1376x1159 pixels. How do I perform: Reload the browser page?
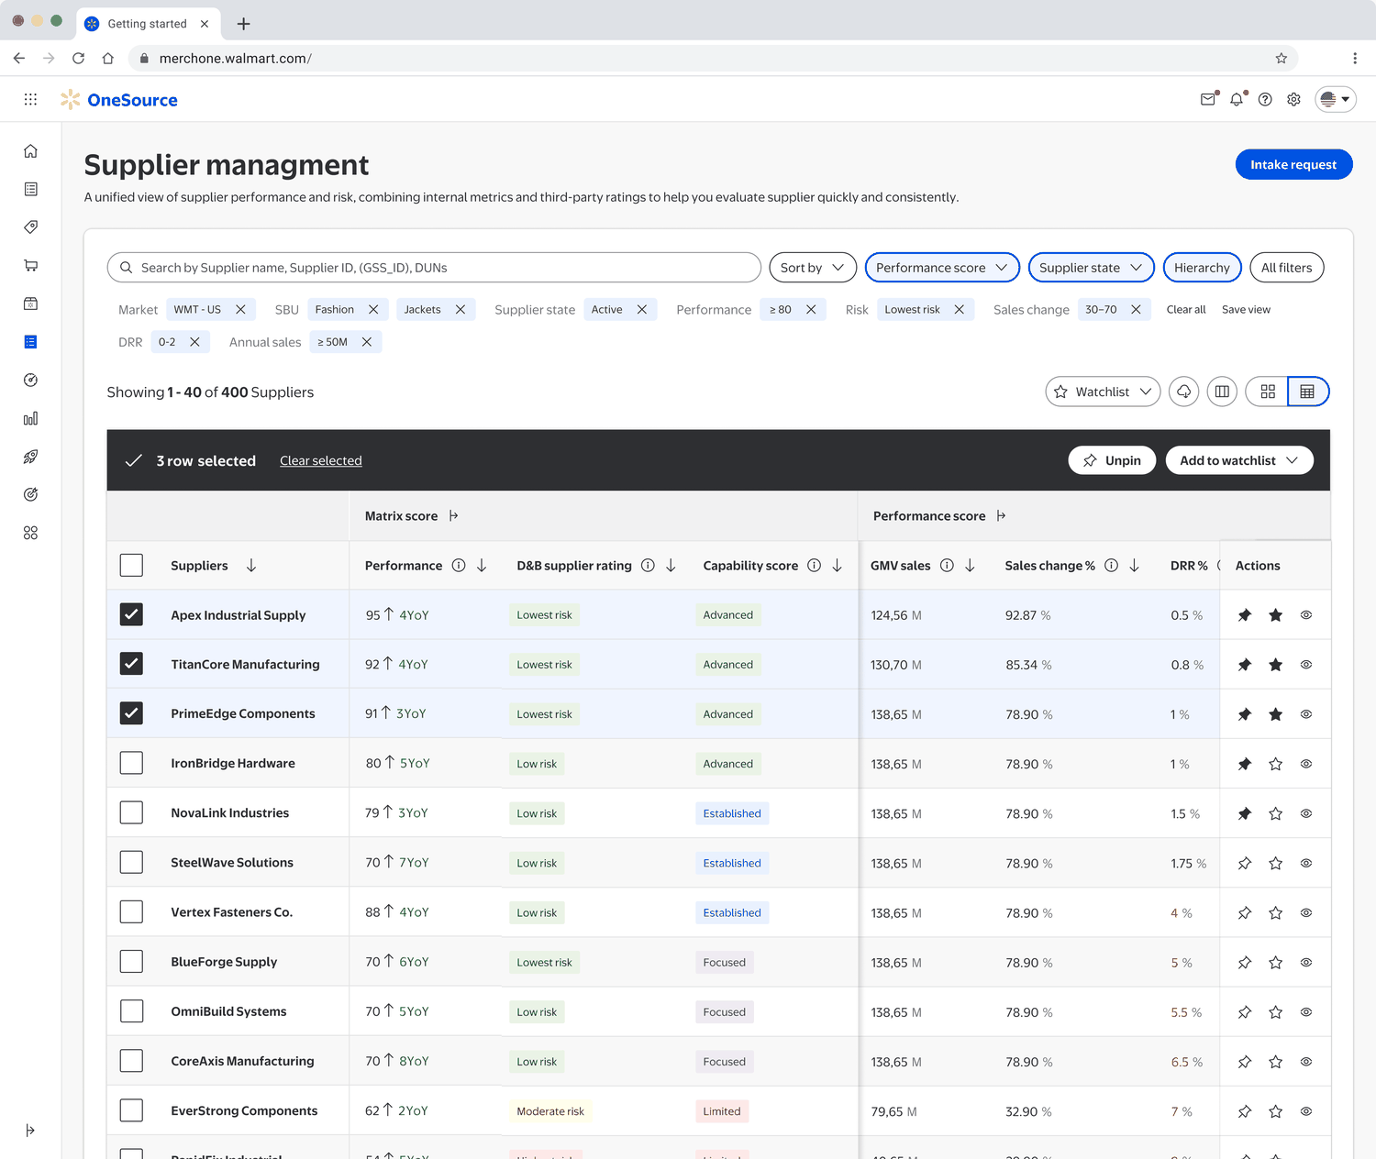(79, 59)
